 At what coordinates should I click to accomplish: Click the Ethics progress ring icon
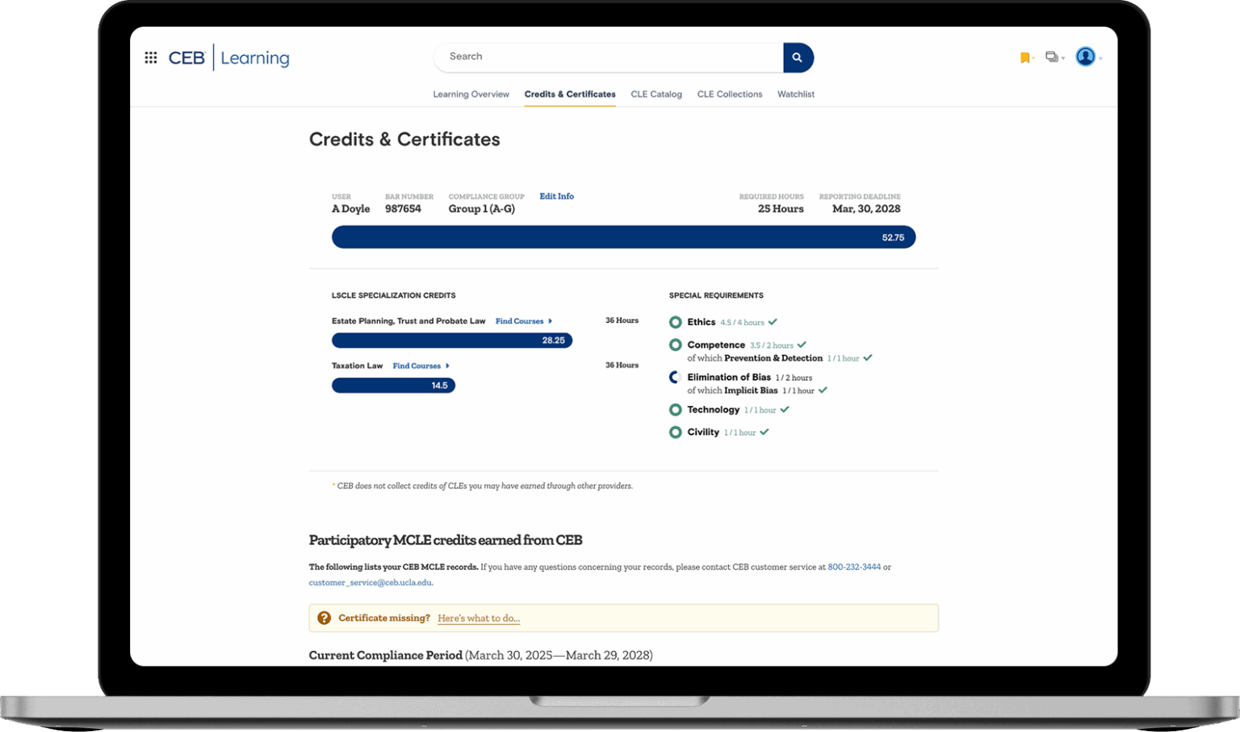676,322
